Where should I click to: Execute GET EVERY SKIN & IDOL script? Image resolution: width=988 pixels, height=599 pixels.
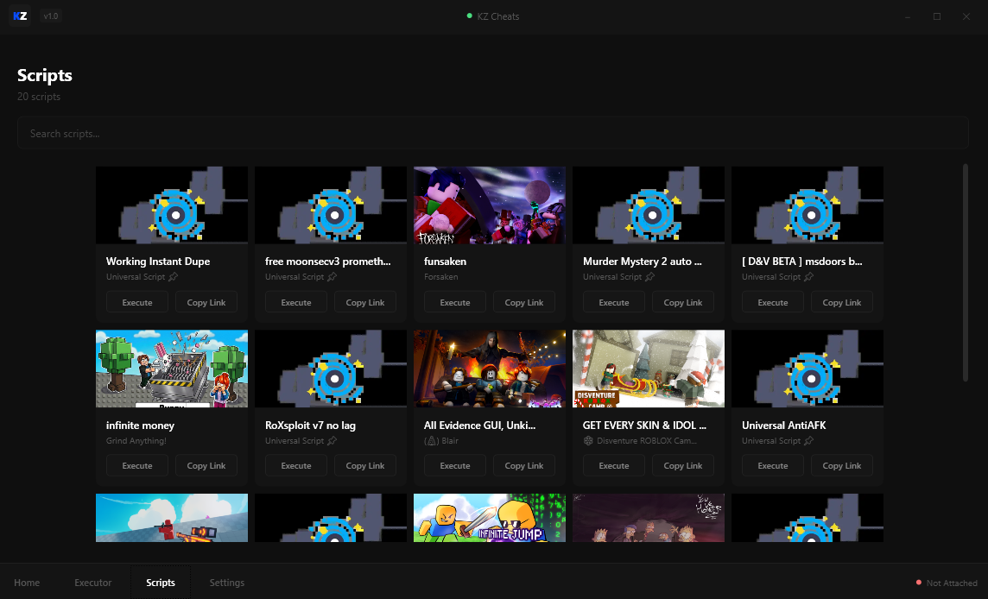614,465
